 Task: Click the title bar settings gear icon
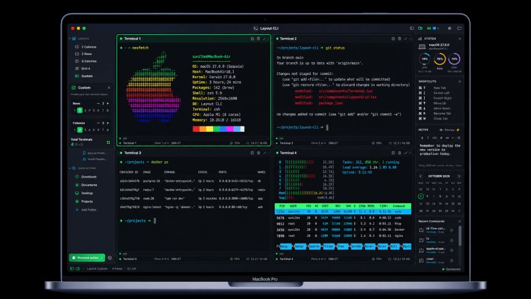[449, 29]
